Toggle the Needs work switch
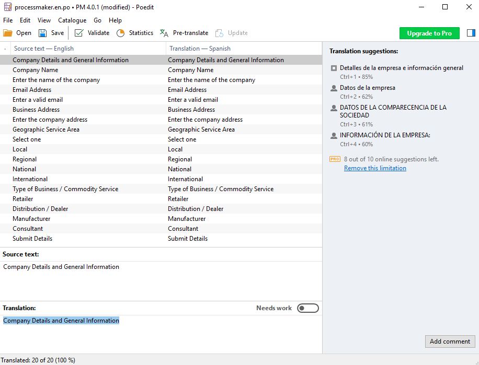 tap(307, 308)
